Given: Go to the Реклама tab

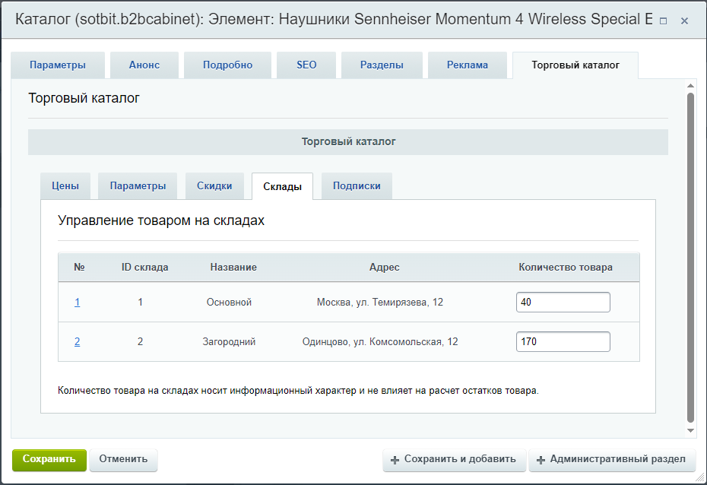Looking at the screenshot, I should [x=468, y=65].
